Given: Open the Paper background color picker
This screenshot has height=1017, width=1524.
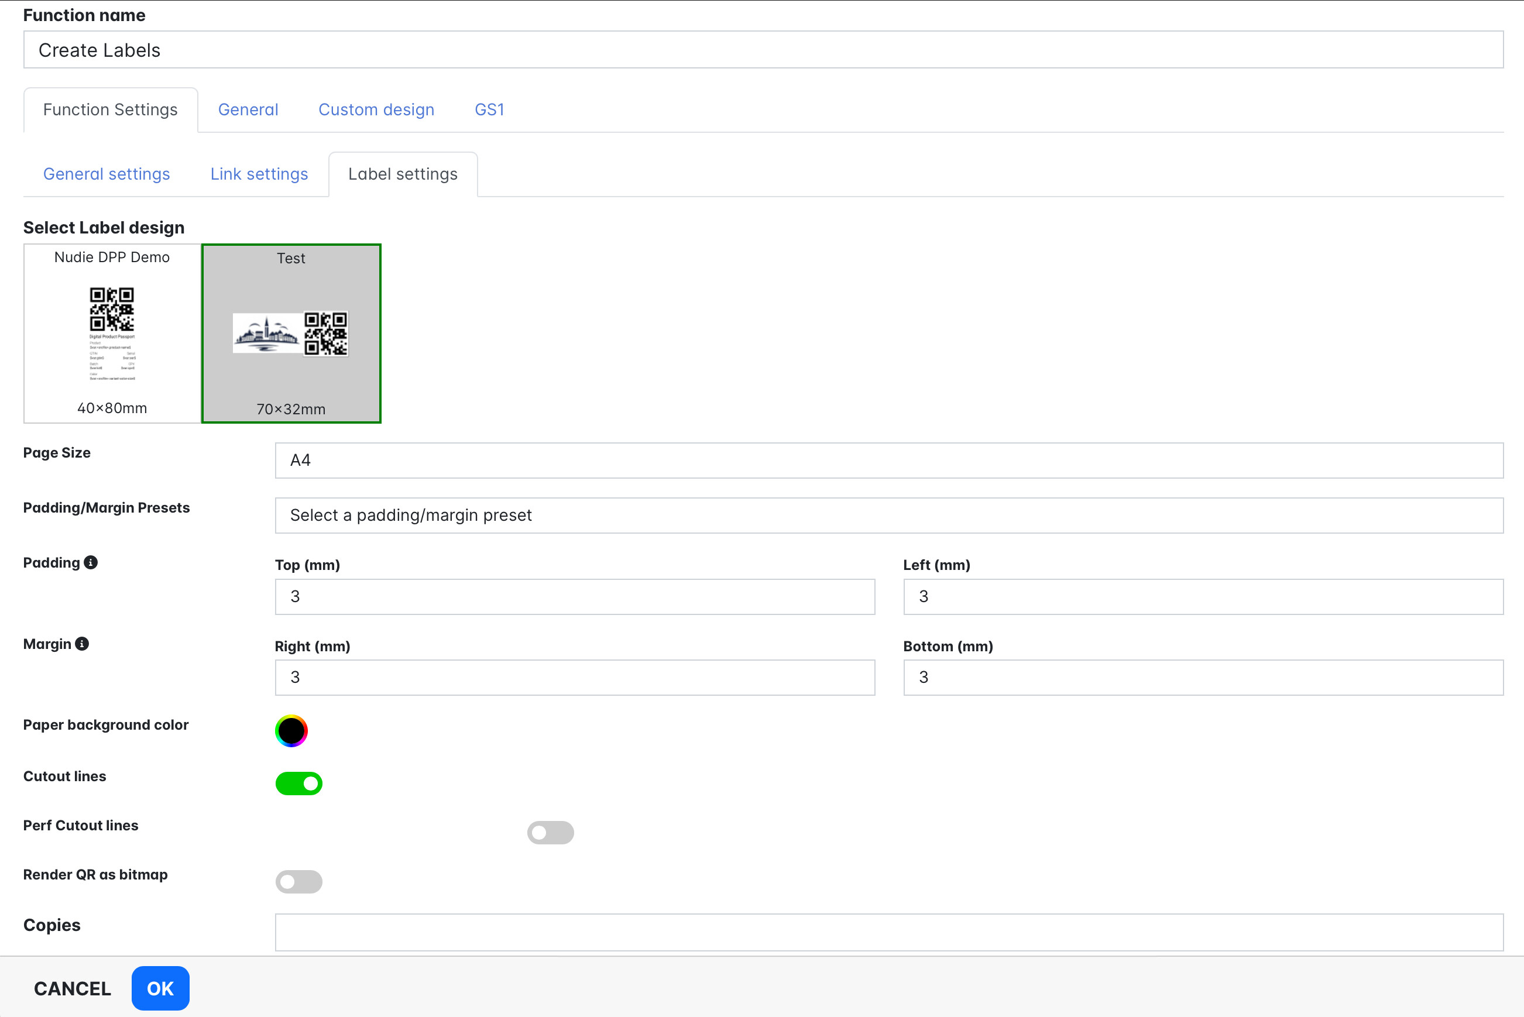Looking at the screenshot, I should pos(291,731).
